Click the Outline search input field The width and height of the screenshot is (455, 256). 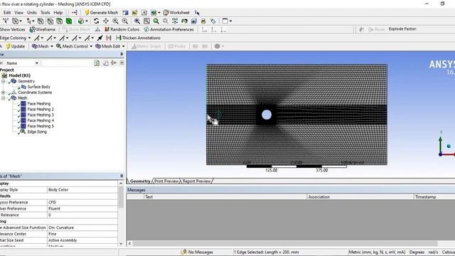(x=68, y=63)
